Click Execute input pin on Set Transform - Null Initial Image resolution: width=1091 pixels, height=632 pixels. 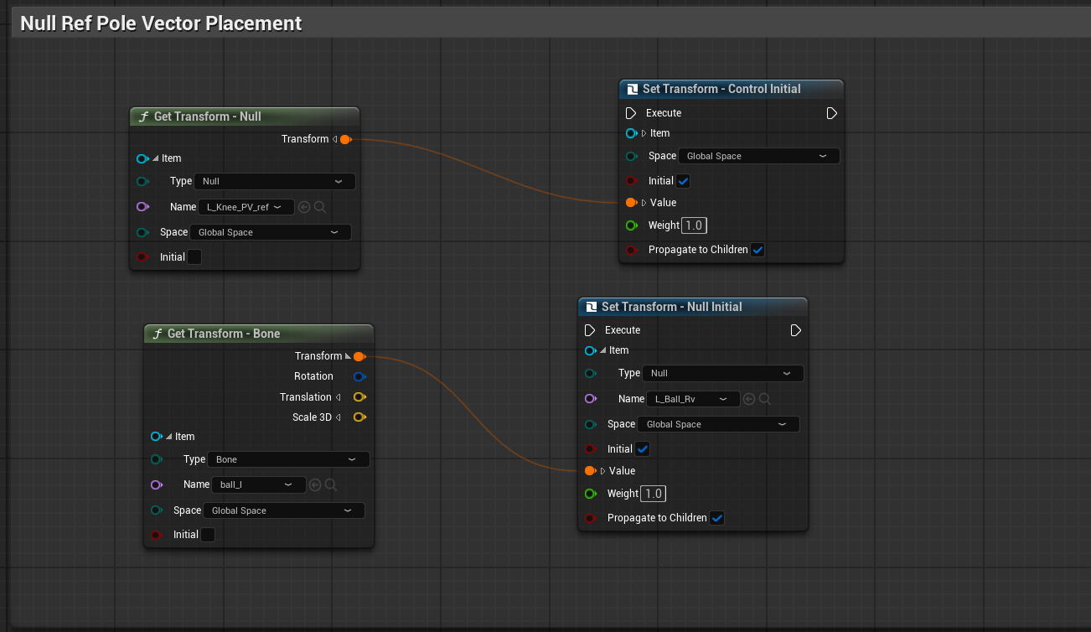click(x=590, y=330)
